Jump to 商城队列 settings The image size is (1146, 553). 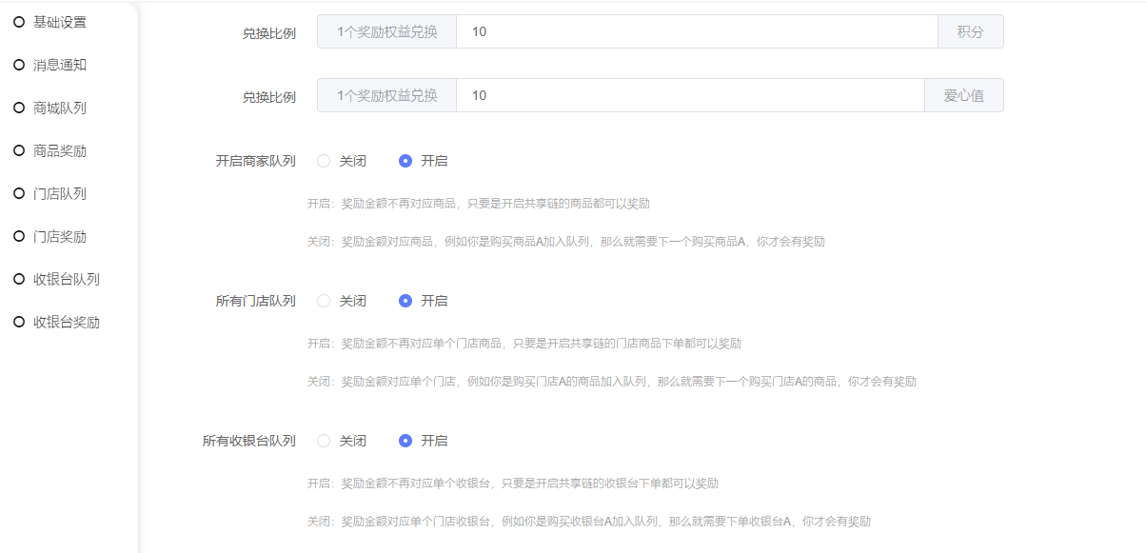pyautogui.click(x=60, y=108)
